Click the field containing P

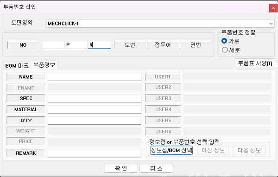click(76, 45)
